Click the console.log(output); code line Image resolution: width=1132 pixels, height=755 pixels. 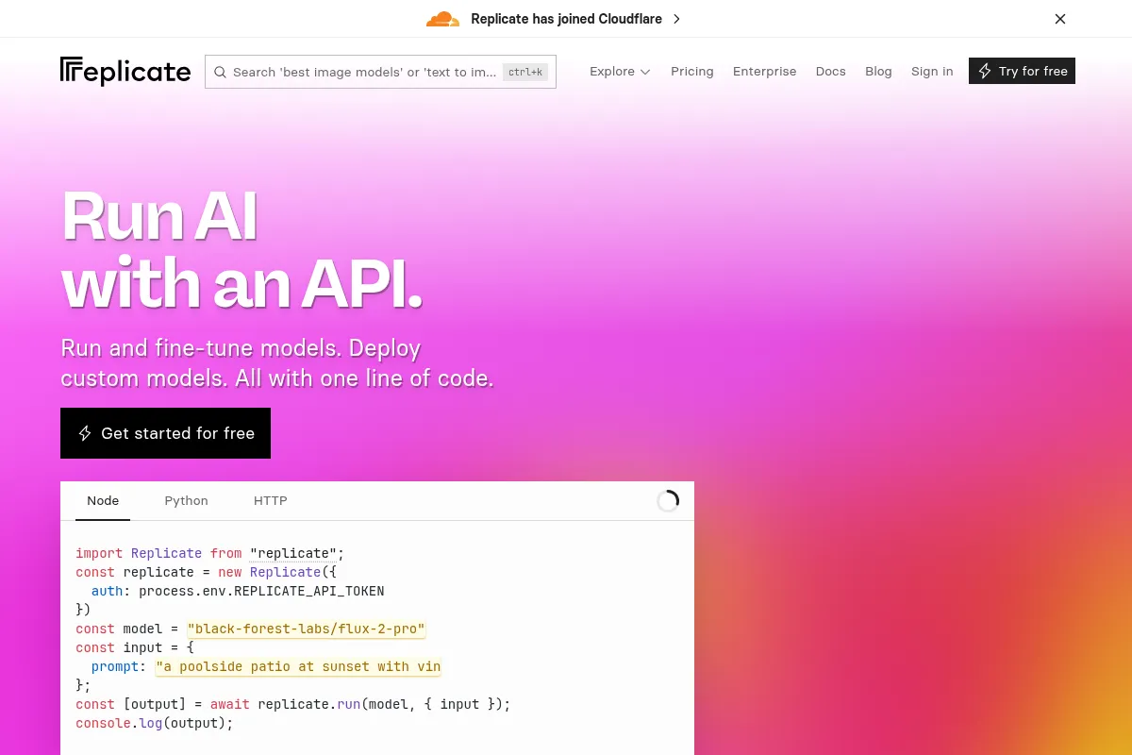point(154,723)
